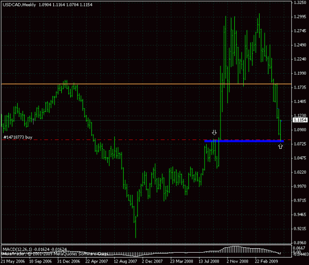309x265 pixels.
Task: Select the orange horizontal line
Action: [146, 84]
